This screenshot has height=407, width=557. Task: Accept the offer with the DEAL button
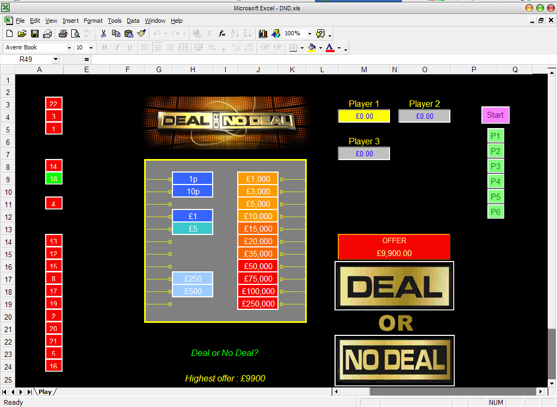coord(394,286)
